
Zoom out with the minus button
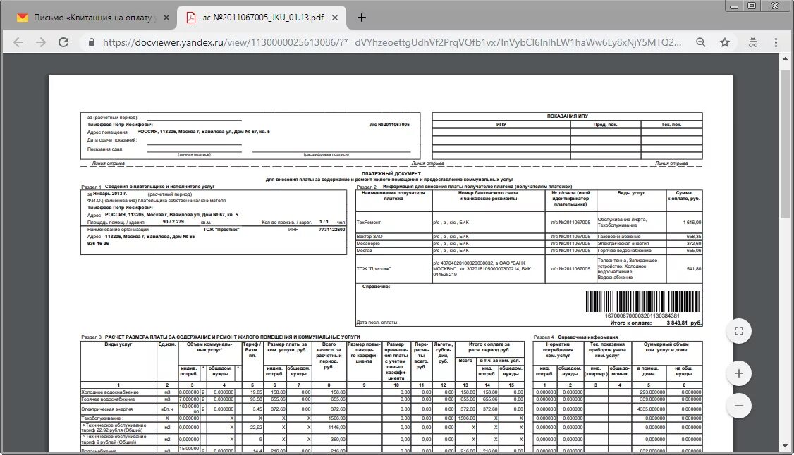[739, 406]
